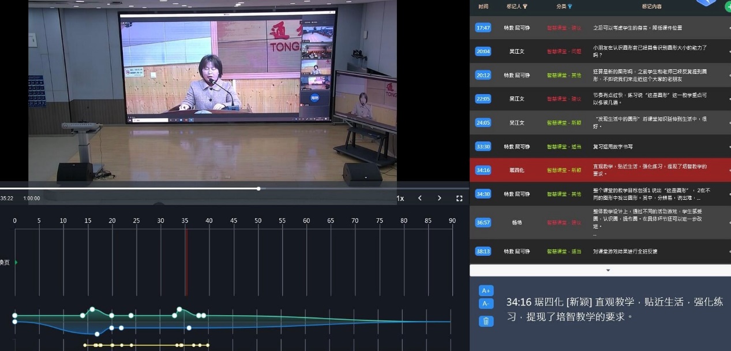This screenshot has height=351, width=731.
Task: Enter fullscreen video mode
Action: point(459,198)
